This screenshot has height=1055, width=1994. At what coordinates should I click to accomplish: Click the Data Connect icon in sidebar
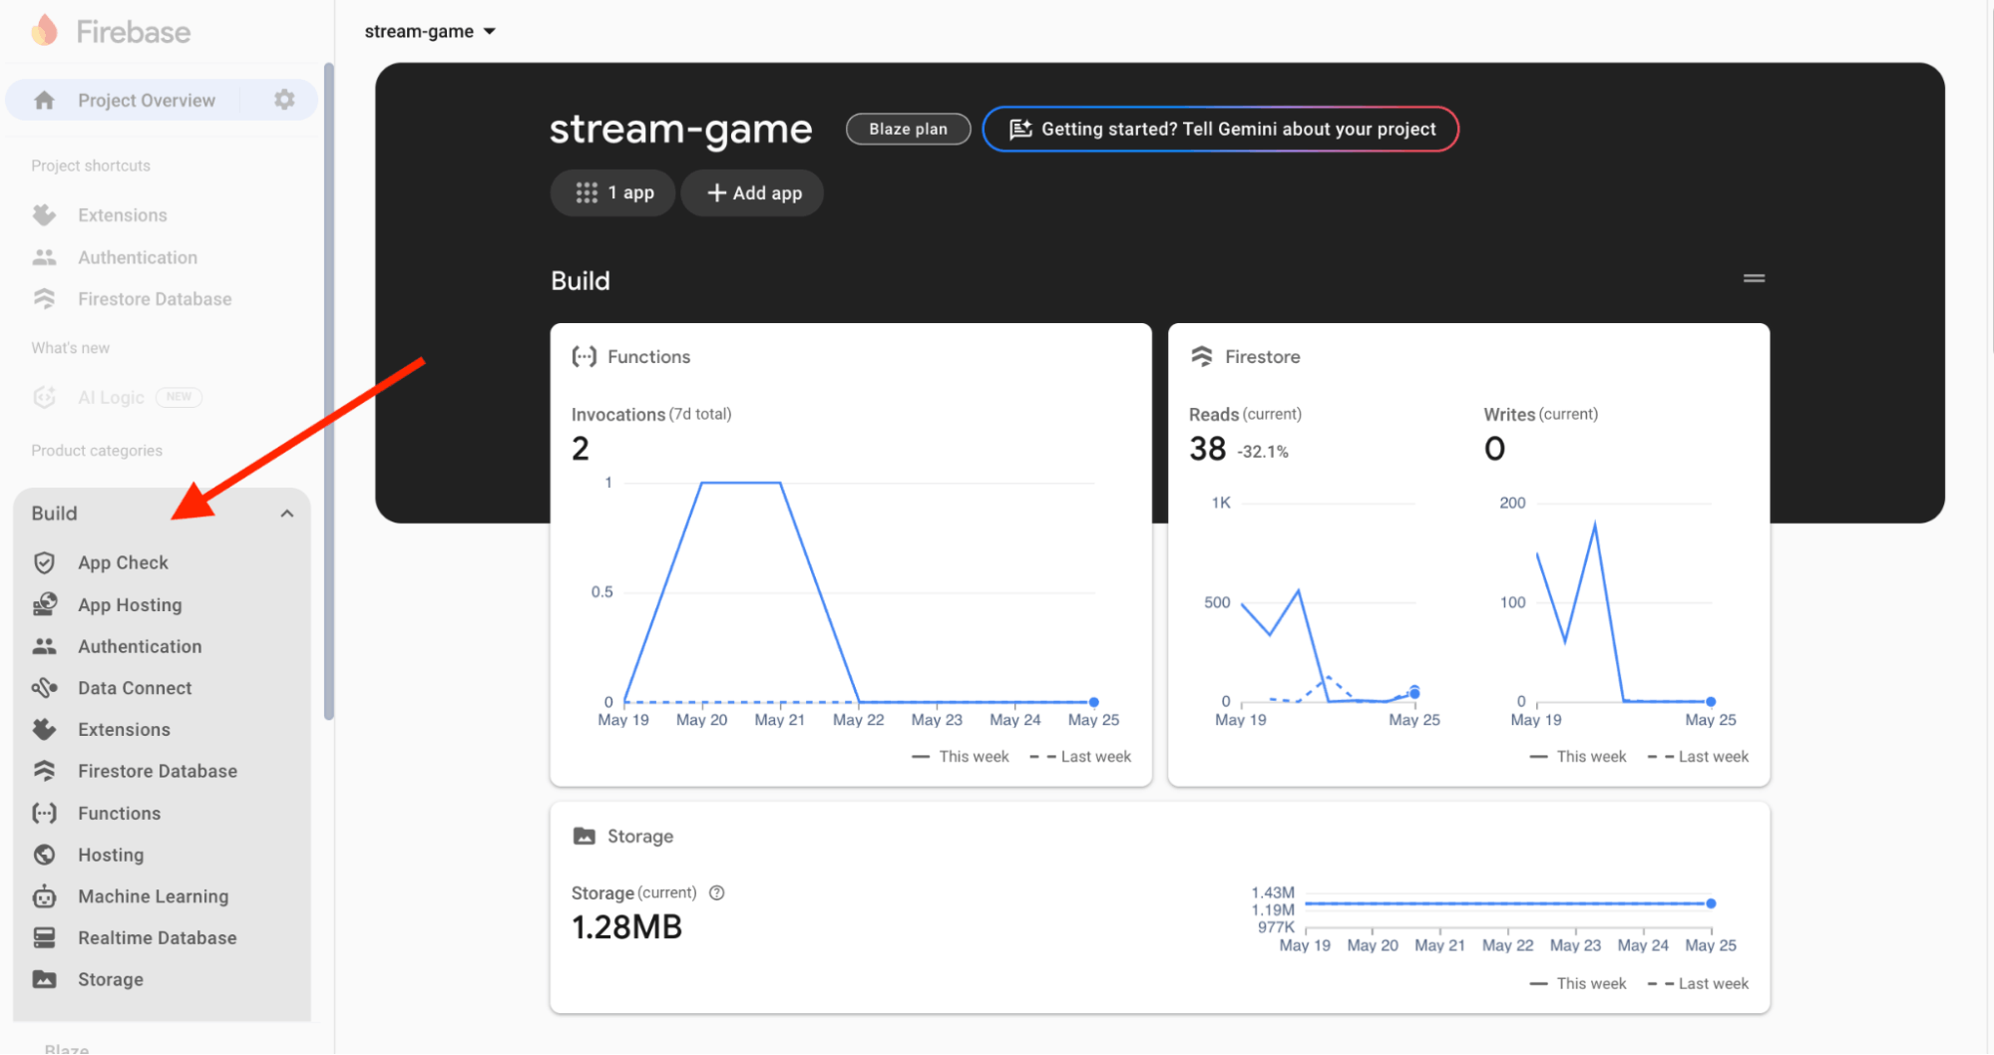44,688
